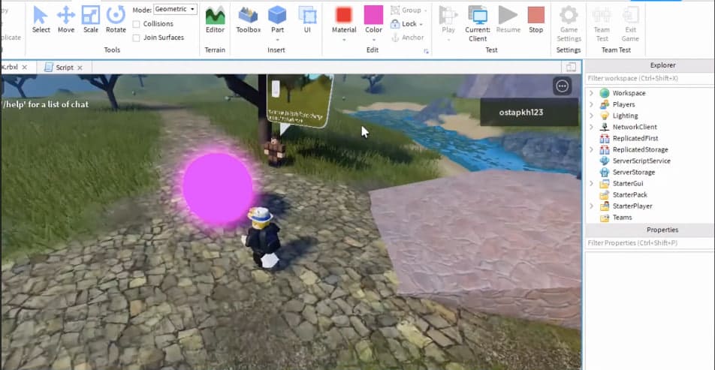Activate the Select tool
This screenshot has width=715, height=370.
tap(41, 20)
